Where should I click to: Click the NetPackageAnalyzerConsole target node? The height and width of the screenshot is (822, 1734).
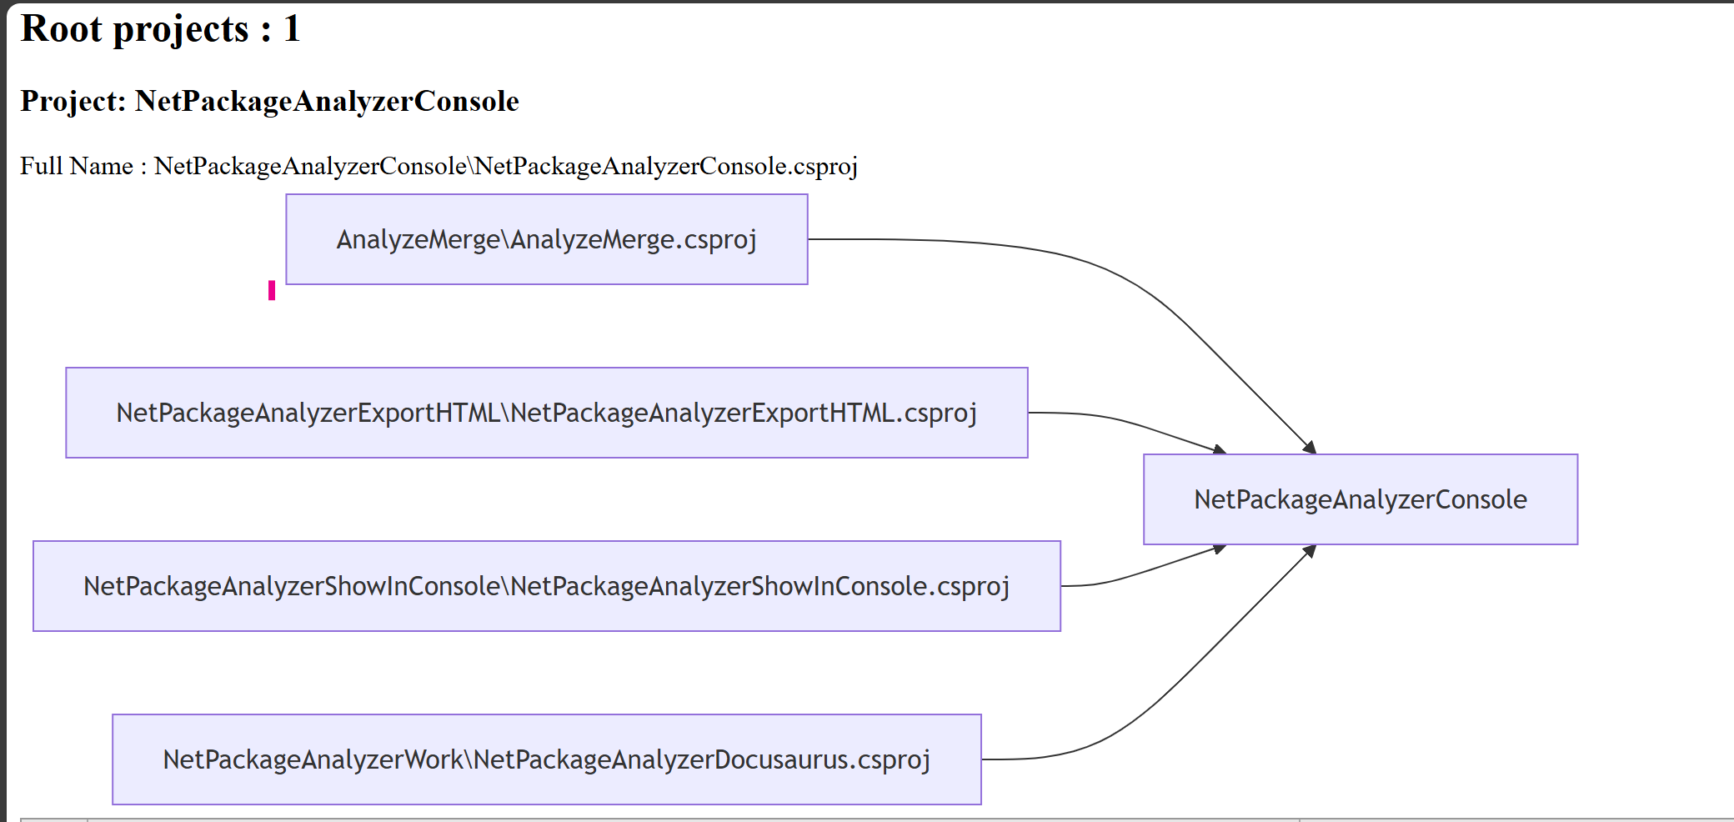pyautogui.click(x=1361, y=499)
